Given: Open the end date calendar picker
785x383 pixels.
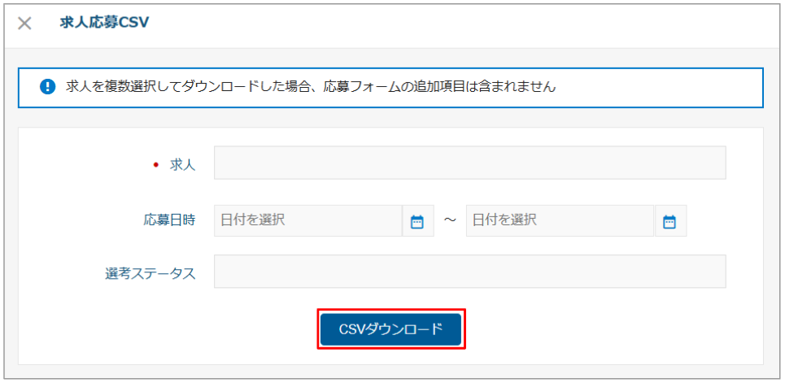Looking at the screenshot, I should tap(669, 221).
